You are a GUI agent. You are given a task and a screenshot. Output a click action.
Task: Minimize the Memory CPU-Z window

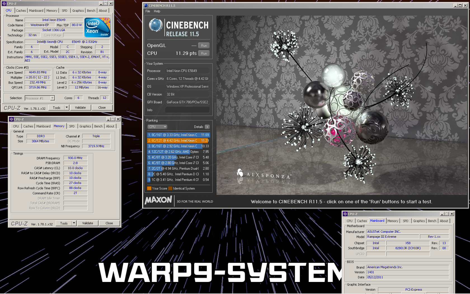pos(108,119)
